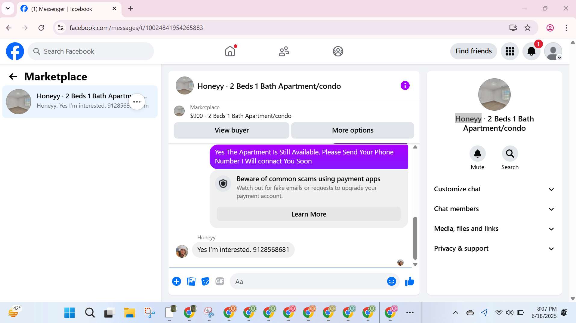Click the $900 listing title
This screenshot has height=323, width=576.
tap(241, 116)
